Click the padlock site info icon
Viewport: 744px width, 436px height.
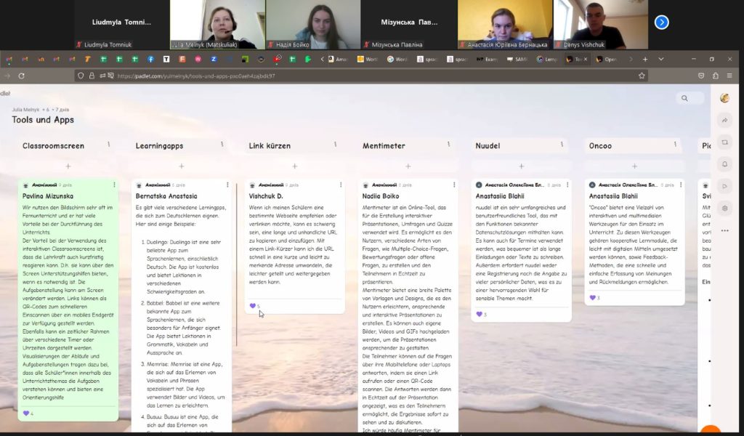pos(92,76)
